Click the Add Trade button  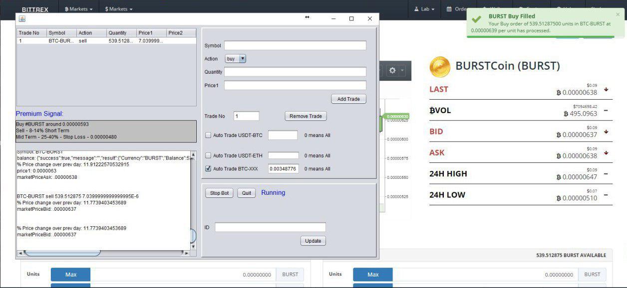click(x=348, y=99)
